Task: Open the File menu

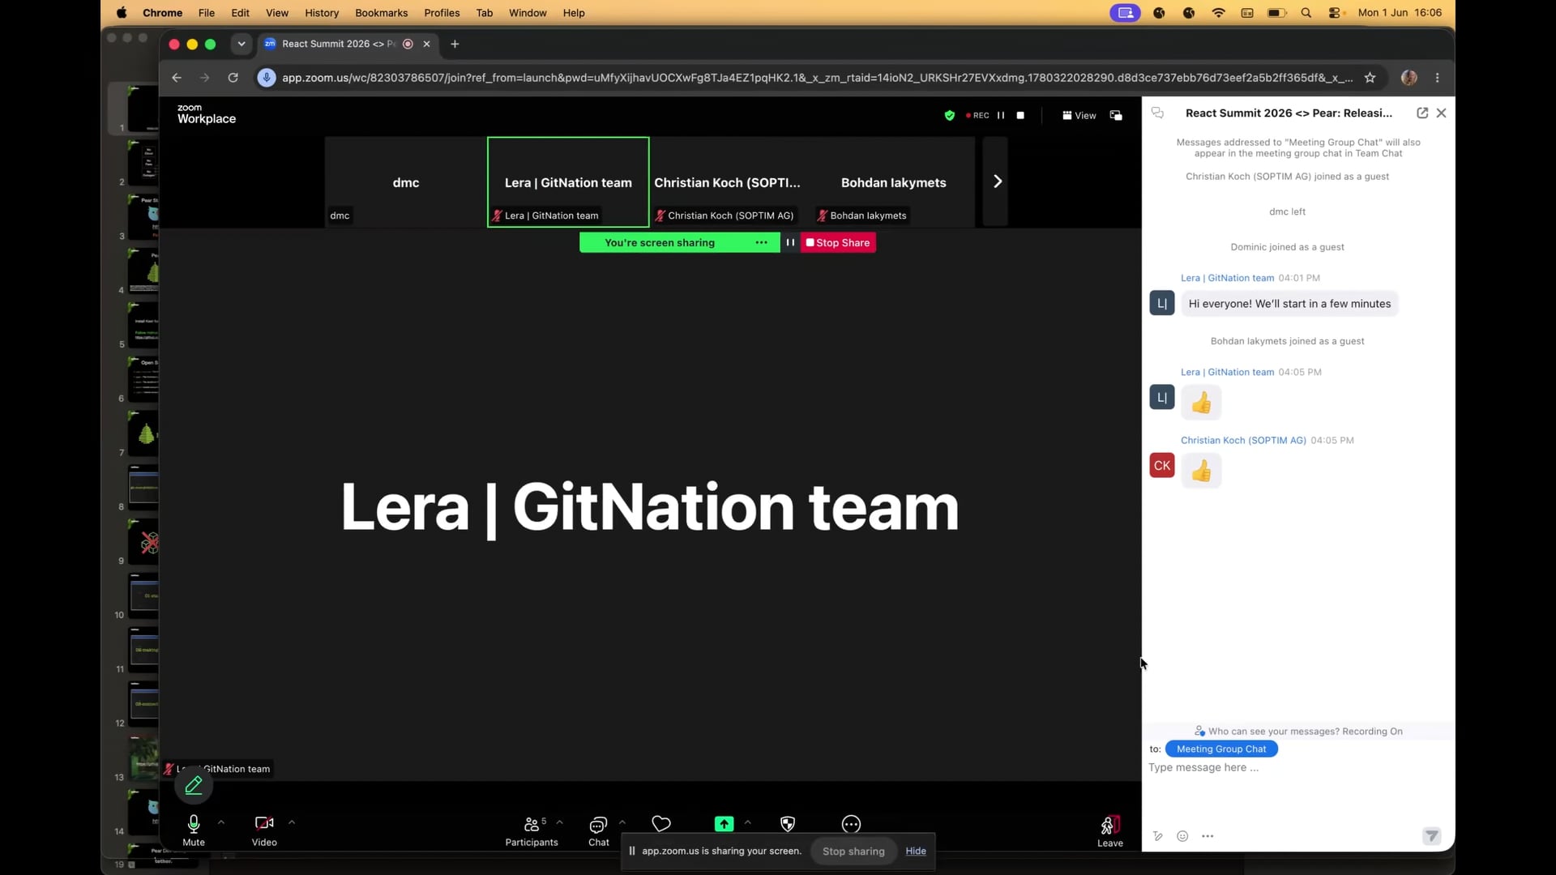Action: [x=207, y=13]
